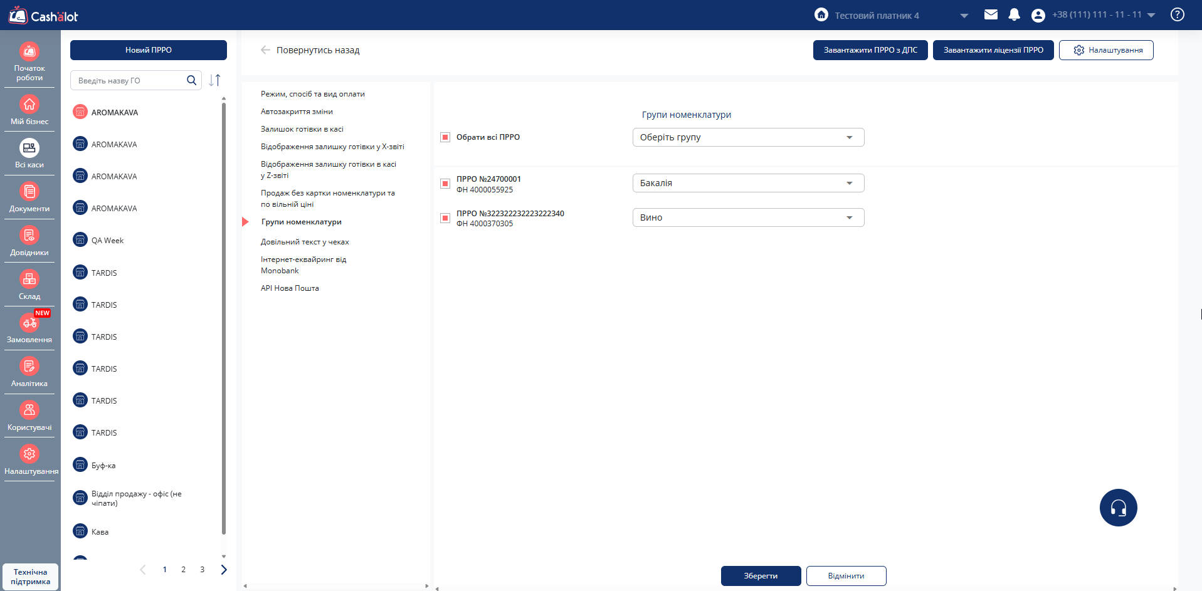The width and height of the screenshot is (1202, 591).
Task: Toggle the 'Обрати всі ПРРО' checkbox
Action: pyautogui.click(x=445, y=137)
